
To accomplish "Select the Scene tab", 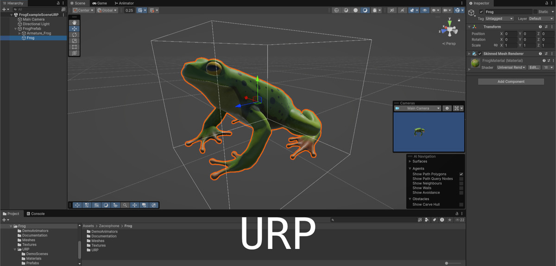I will click(x=78, y=3).
